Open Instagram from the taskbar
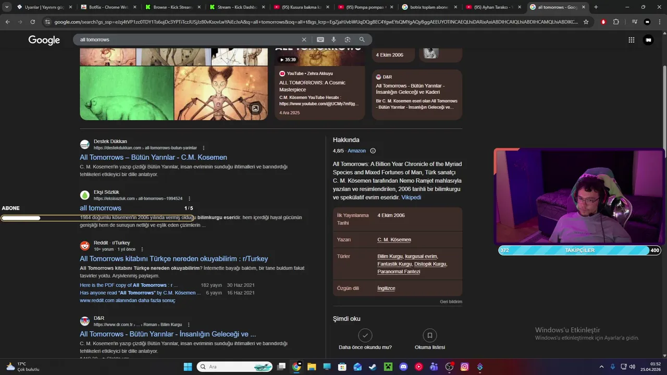 pyautogui.click(x=464, y=367)
